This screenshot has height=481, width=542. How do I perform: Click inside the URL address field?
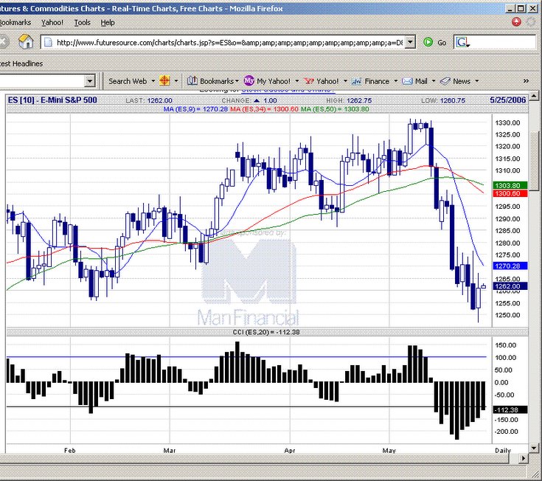(x=229, y=43)
